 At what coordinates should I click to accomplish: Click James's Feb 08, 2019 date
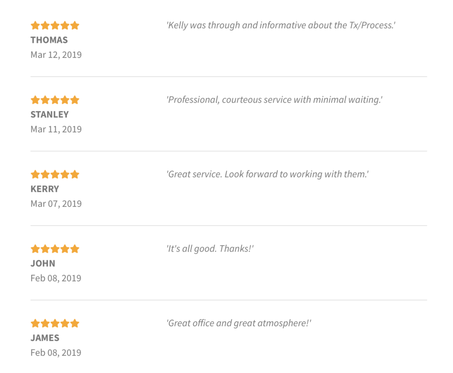click(x=56, y=353)
